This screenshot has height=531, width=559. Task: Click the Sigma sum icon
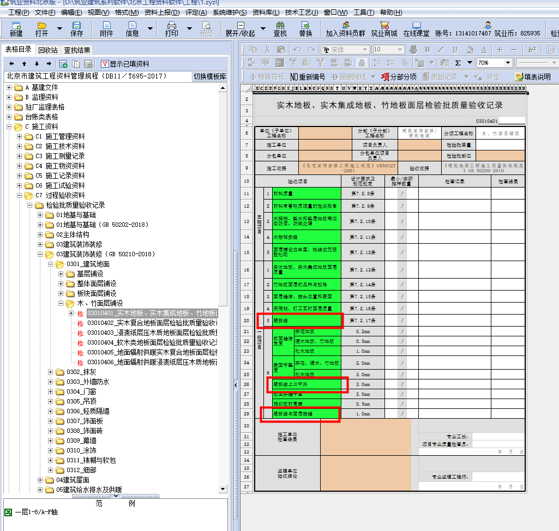click(458, 63)
